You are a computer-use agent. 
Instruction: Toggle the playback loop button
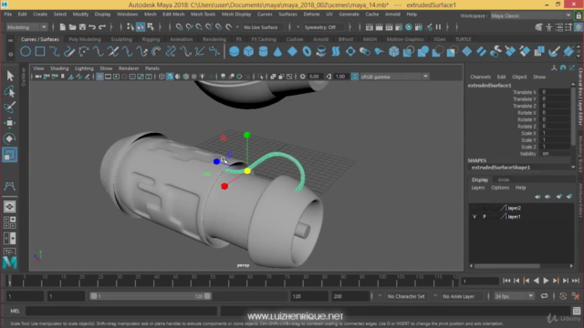pyautogui.click(x=544, y=296)
